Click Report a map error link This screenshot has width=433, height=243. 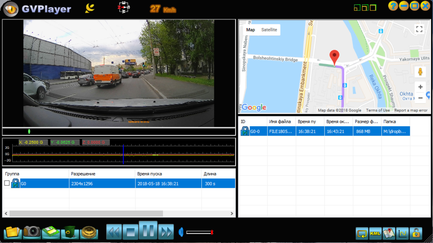[x=411, y=110]
